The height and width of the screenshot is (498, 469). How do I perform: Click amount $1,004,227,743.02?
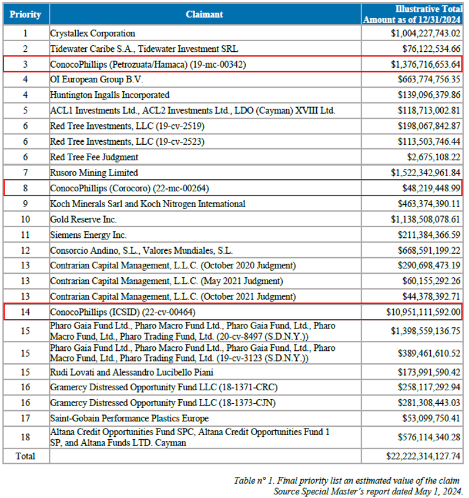click(x=426, y=34)
